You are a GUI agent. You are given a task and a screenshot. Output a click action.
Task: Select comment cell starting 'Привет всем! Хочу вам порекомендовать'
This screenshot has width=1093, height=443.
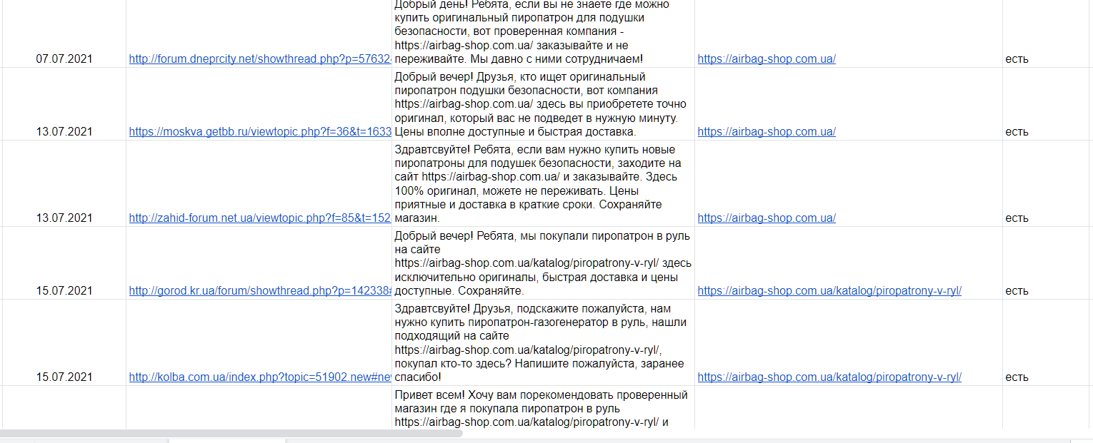tap(543, 408)
